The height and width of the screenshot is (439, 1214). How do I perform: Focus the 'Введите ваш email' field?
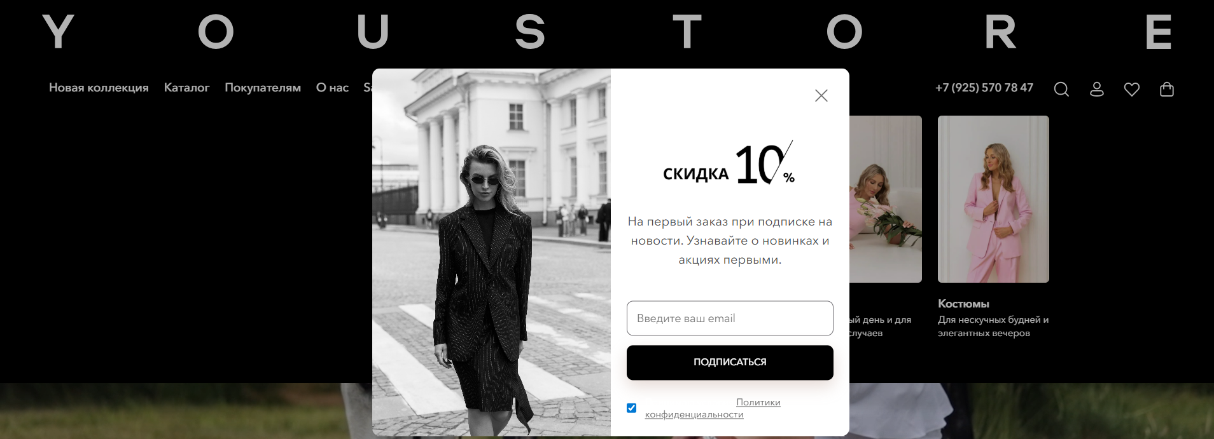coord(730,318)
